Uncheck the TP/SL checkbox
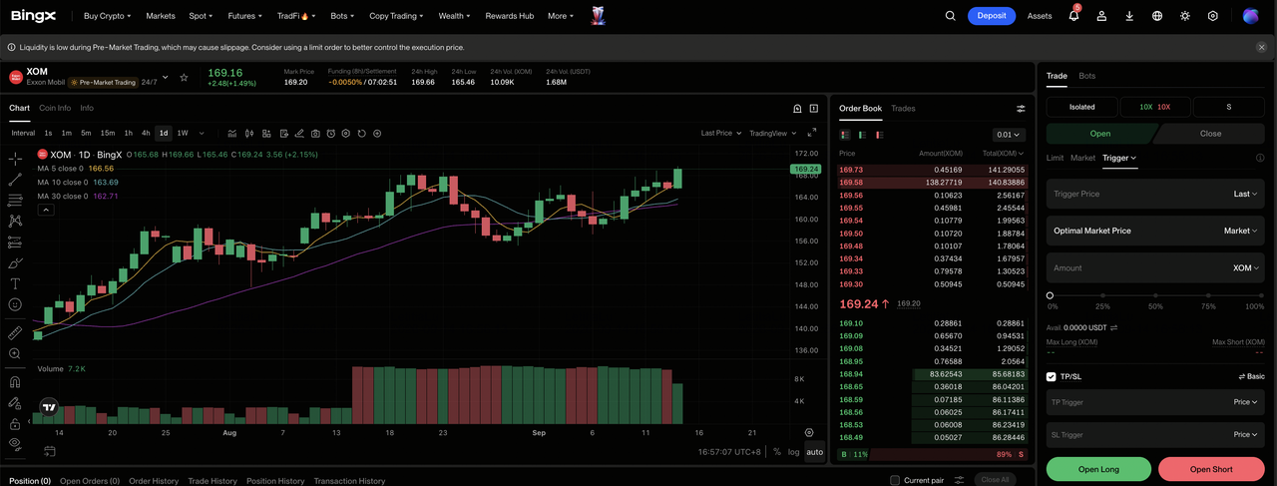 point(1052,376)
